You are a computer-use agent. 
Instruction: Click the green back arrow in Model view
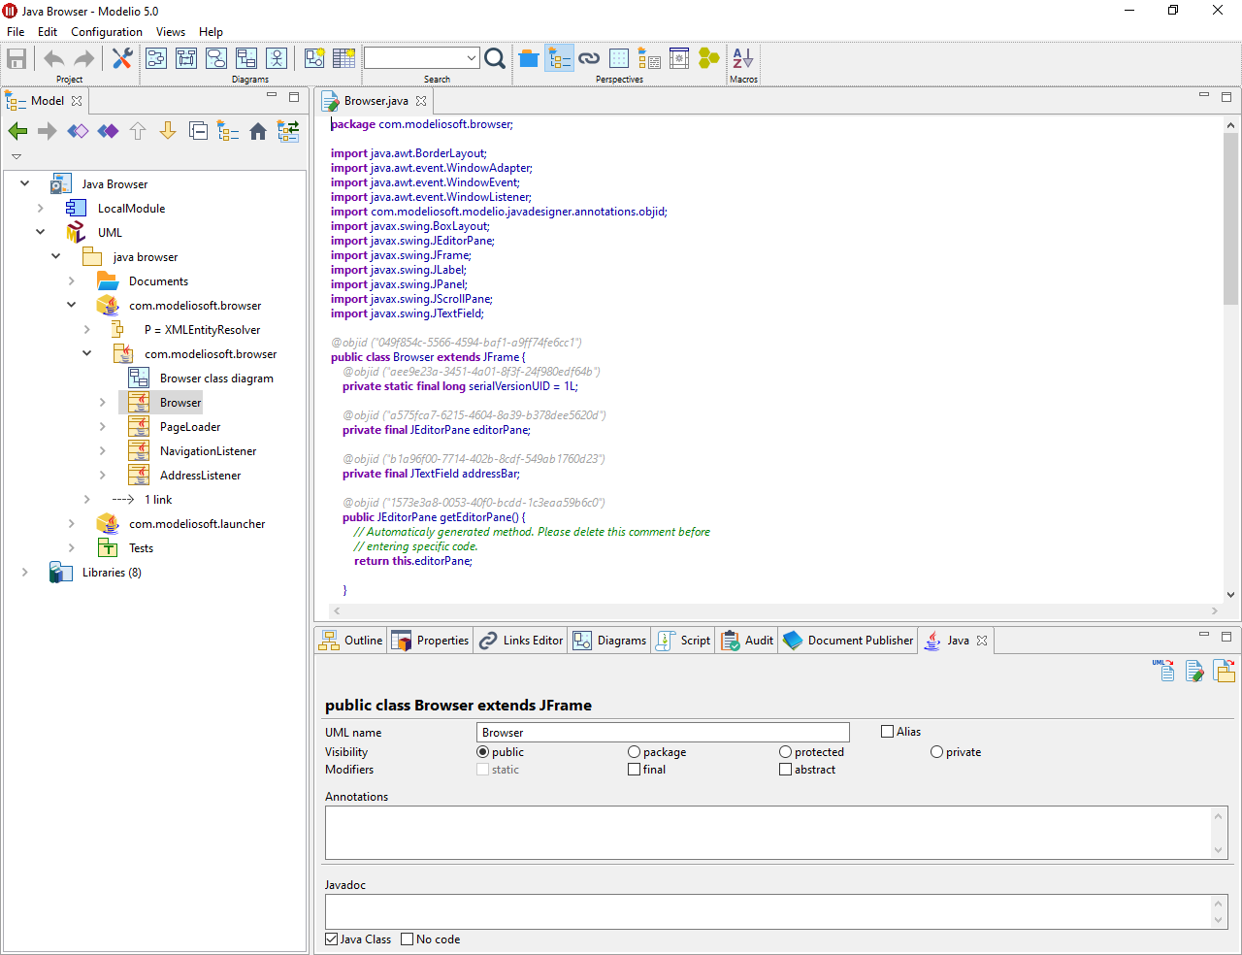pyautogui.click(x=17, y=131)
